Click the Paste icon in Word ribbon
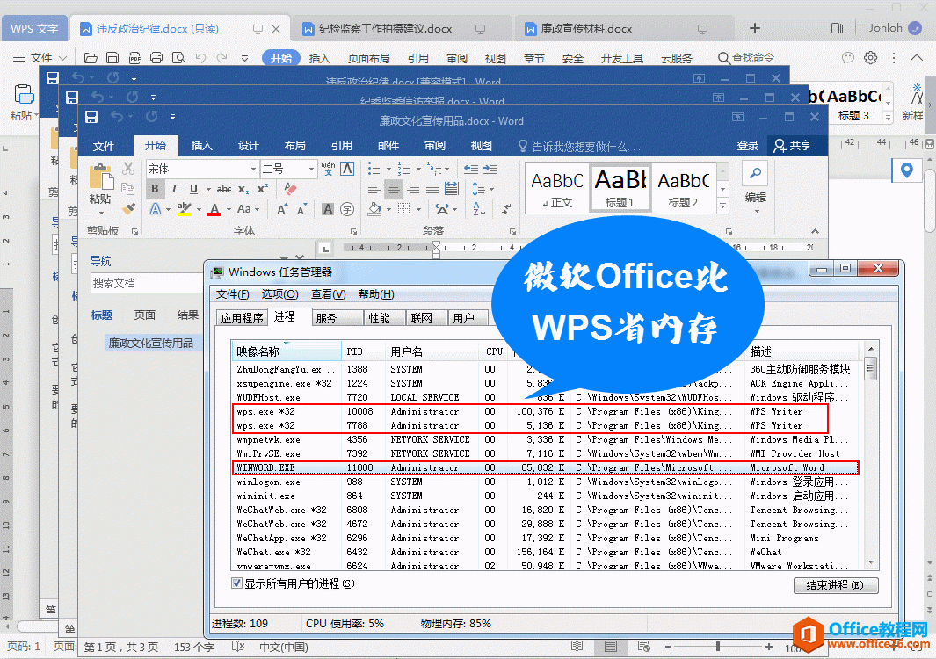 click(100, 177)
